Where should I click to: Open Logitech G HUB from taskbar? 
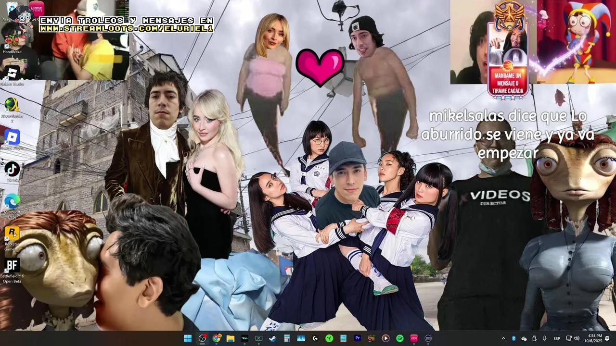click(x=315, y=338)
